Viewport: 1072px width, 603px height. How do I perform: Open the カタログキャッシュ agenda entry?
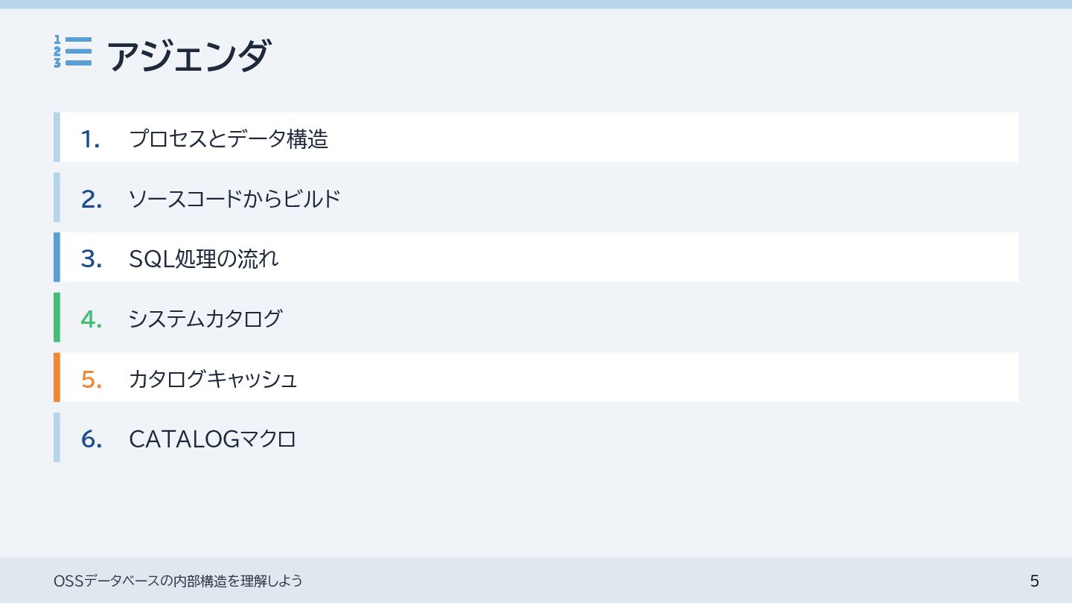(213, 379)
